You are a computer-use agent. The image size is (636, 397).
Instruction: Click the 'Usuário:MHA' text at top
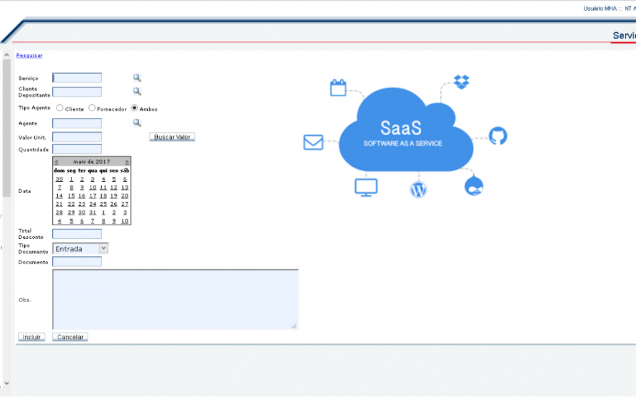[600, 9]
